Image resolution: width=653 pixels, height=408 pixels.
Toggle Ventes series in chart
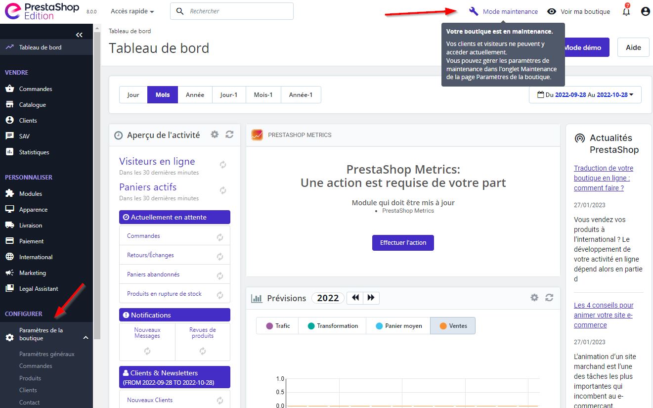[x=453, y=326]
